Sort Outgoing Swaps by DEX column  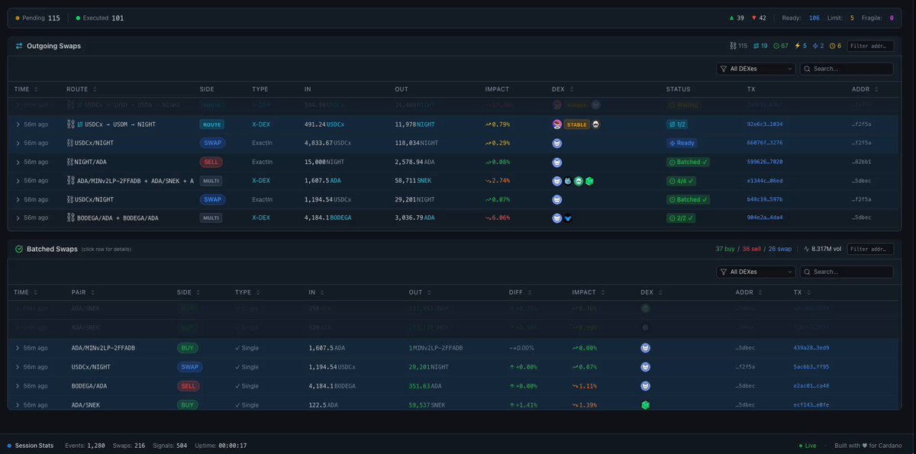[x=562, y=89]
